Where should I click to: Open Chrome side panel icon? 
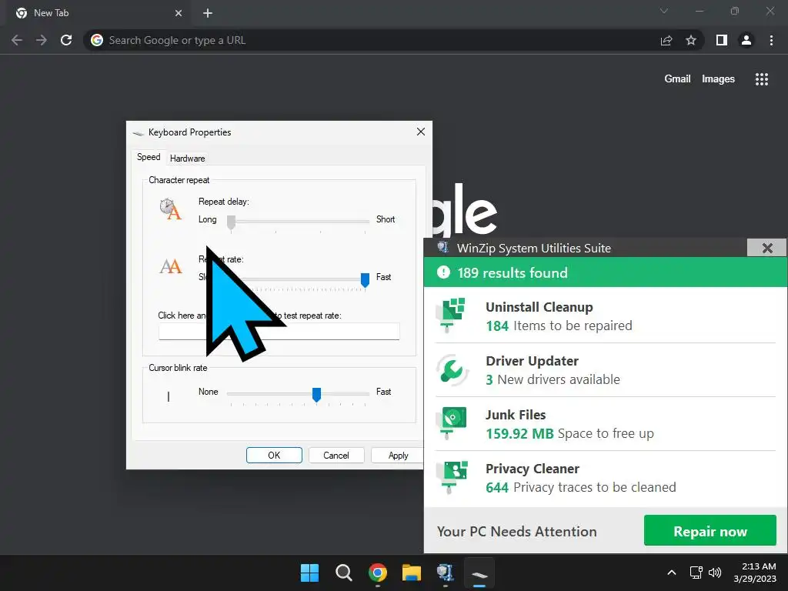[x=722, y=40]
